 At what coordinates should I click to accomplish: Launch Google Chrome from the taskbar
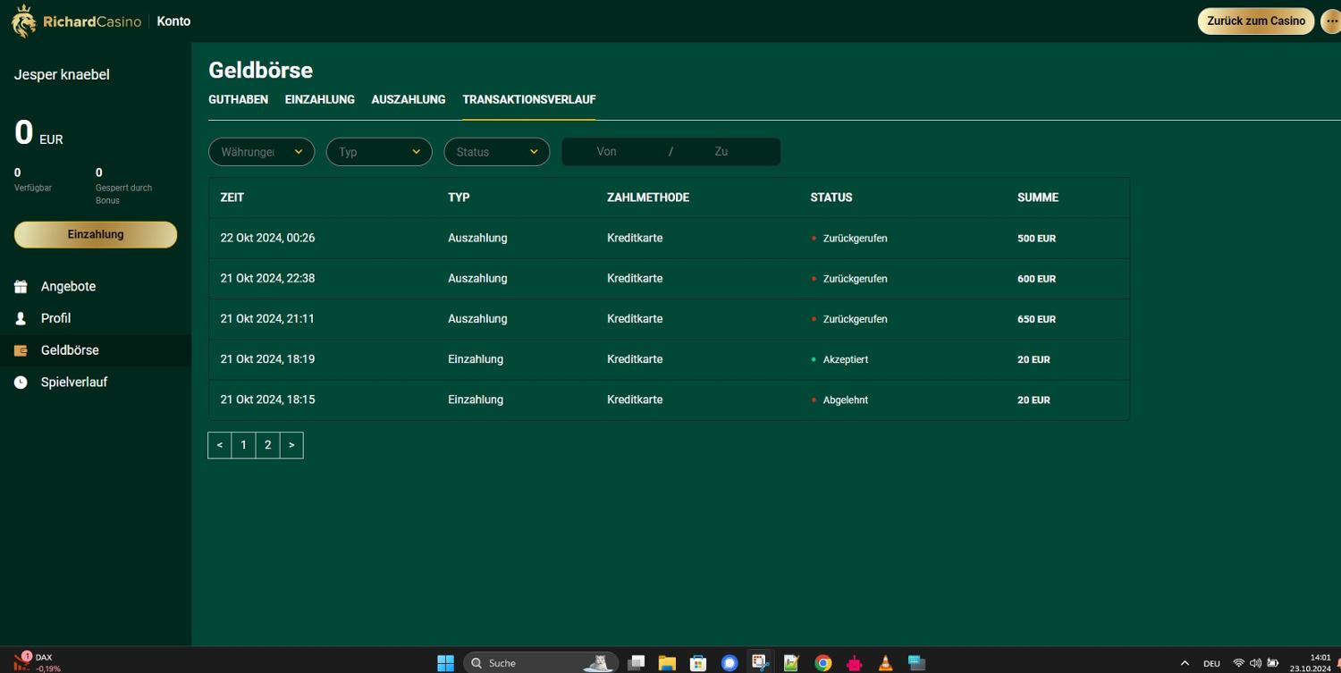point(823,662)
